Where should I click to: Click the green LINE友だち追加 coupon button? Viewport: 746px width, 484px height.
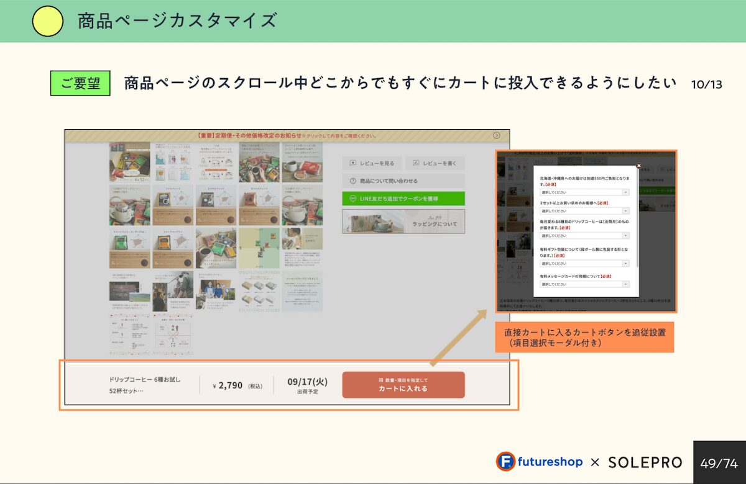[403, 199]
